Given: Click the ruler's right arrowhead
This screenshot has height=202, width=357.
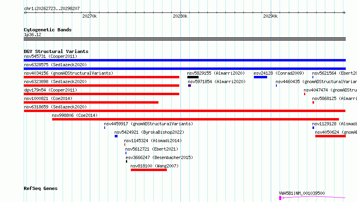Looking at the screenshot, I should [x=344, y=13].
